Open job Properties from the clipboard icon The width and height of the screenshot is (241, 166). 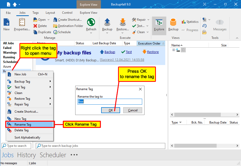click(x=22, y=24)
